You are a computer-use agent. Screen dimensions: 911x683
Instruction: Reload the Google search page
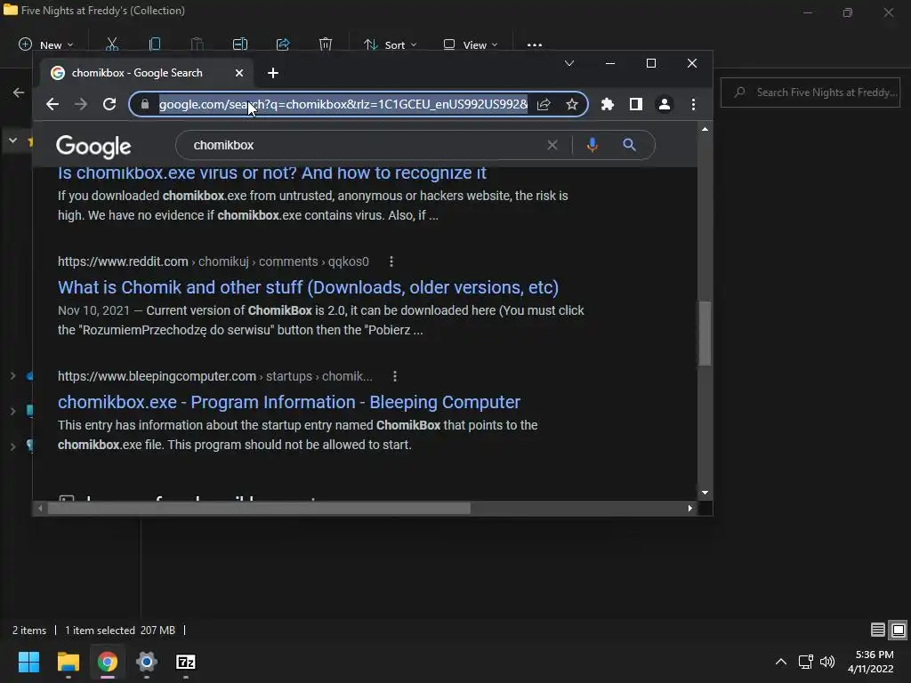(109, 105)
